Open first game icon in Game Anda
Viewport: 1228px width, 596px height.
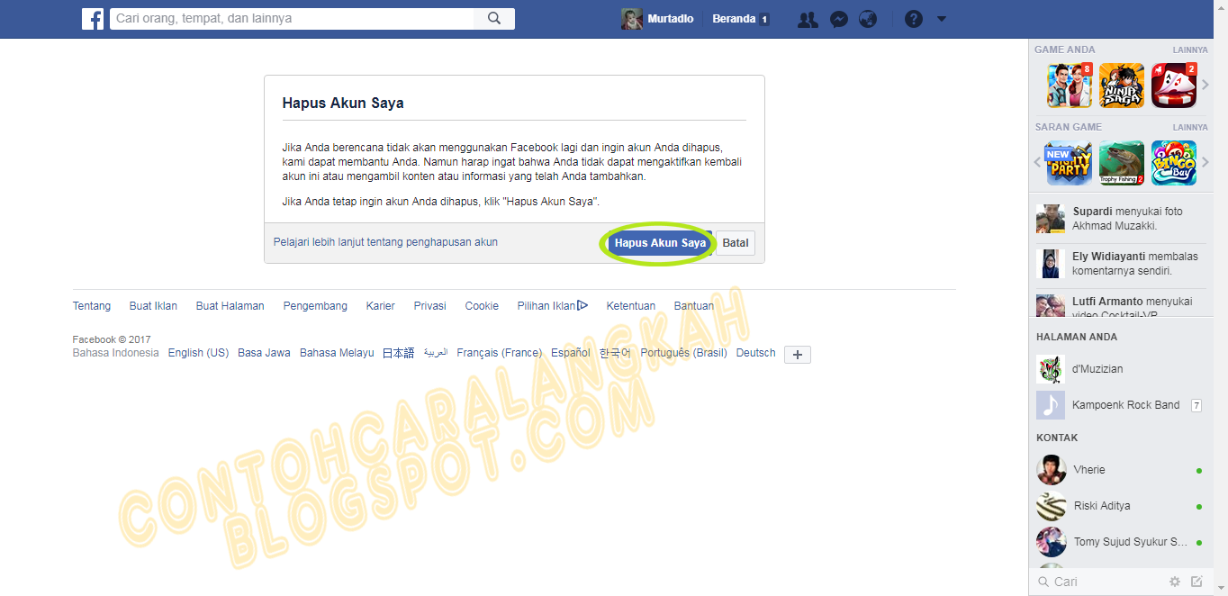pos(1070,86)
